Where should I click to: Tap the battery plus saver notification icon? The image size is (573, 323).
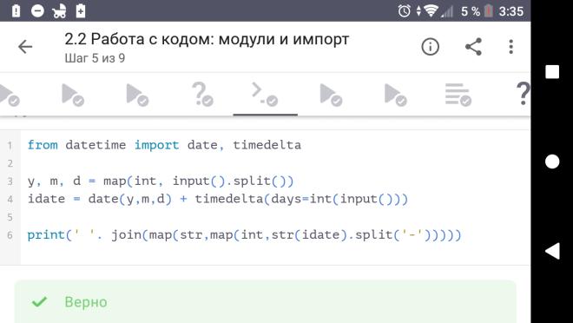(81, 11)
